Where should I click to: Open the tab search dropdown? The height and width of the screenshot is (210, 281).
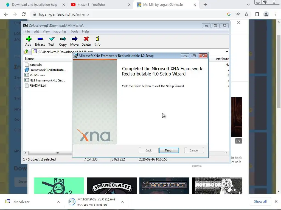pos(248,5)
